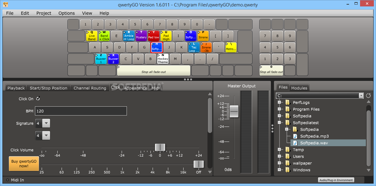Trigger the O Softp... blue key pad
This screenshot has width=376, height=186.
191,36
